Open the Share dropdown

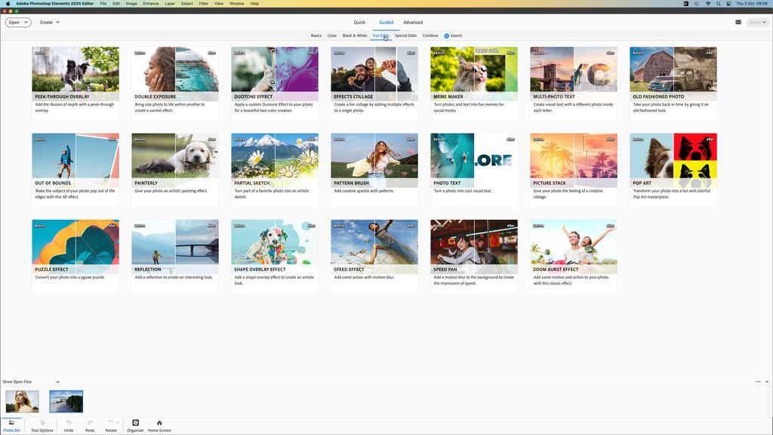click(x=756, y=22)
